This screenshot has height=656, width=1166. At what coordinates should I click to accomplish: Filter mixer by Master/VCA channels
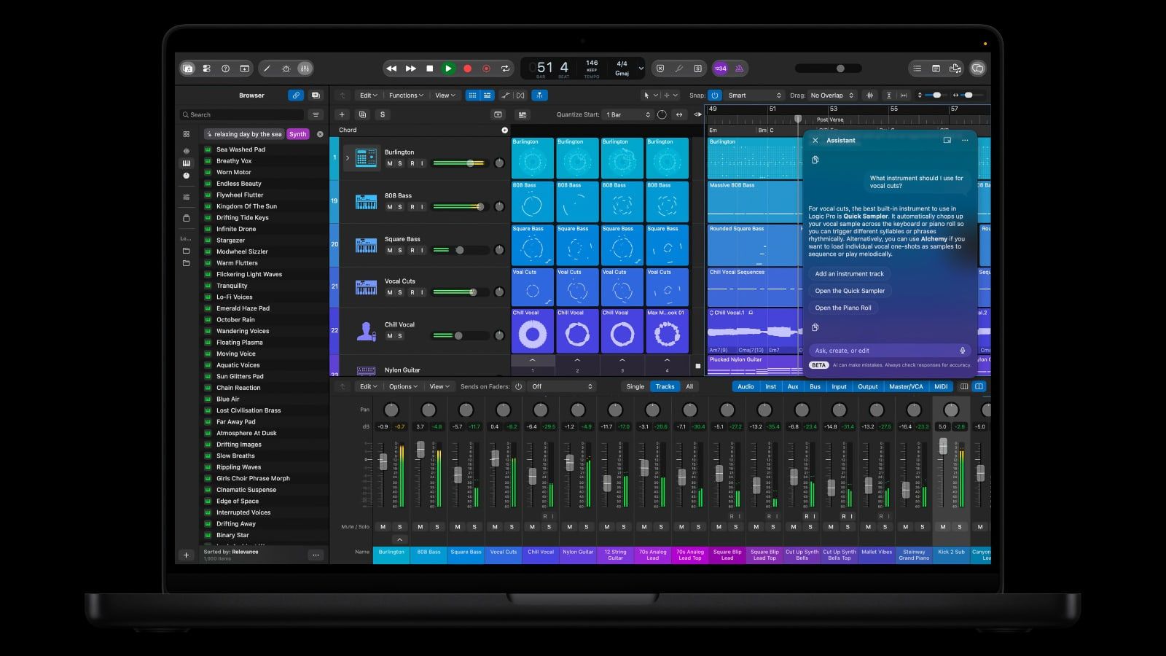click(906, 386)
